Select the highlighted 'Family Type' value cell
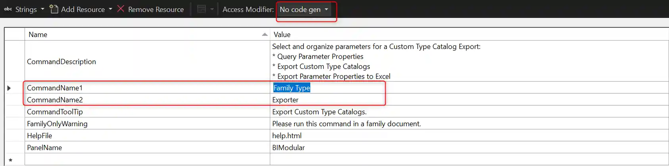 click(292, 88)
